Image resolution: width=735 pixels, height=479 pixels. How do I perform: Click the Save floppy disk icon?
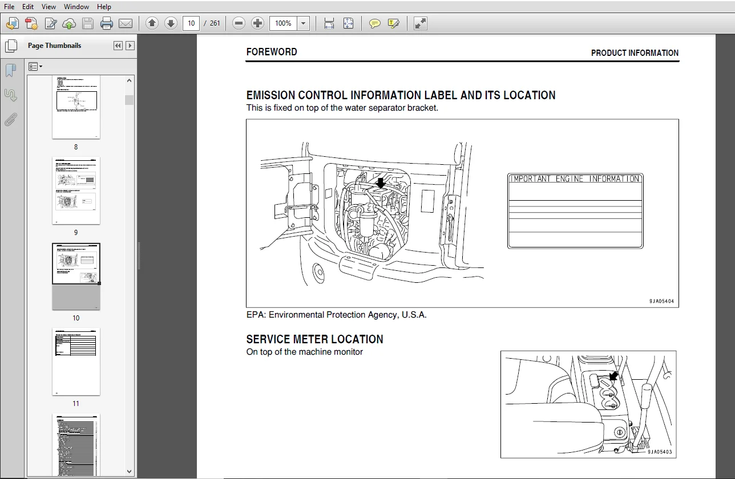(87, 23)
